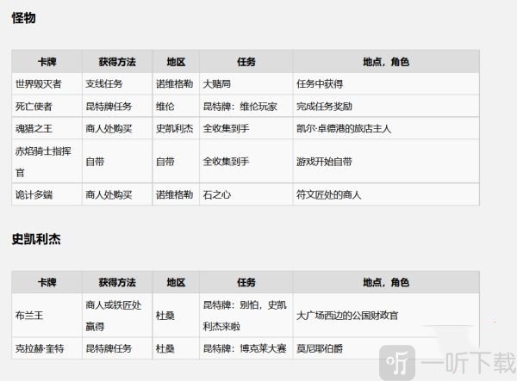517x381 pixels.
Task: Click 地点，角色 header in the 怪物 table
Action: pos(386,62)
